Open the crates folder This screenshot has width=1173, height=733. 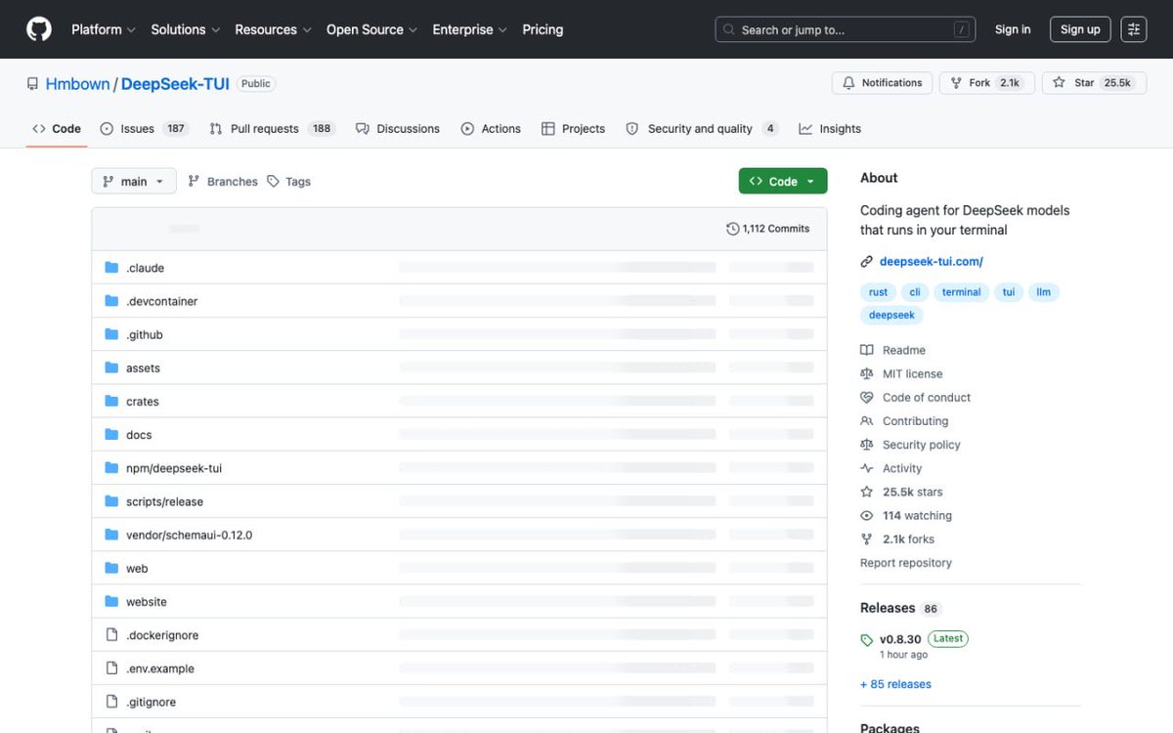[142, 402]
